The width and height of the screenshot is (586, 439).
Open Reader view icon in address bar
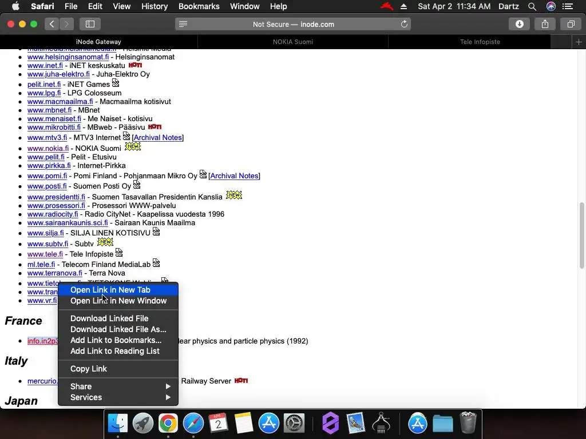pyautogui.click(x=183, y=24)
